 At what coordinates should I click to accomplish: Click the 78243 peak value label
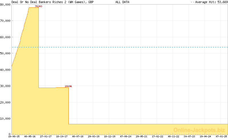[38, 6]
